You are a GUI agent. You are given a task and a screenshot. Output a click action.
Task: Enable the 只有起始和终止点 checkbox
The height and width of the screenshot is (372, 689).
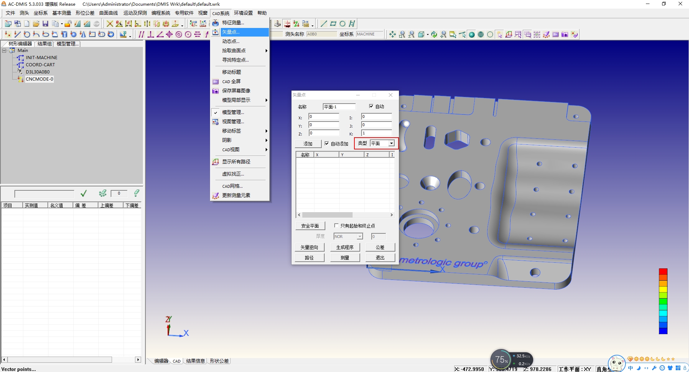coord(336,225)
